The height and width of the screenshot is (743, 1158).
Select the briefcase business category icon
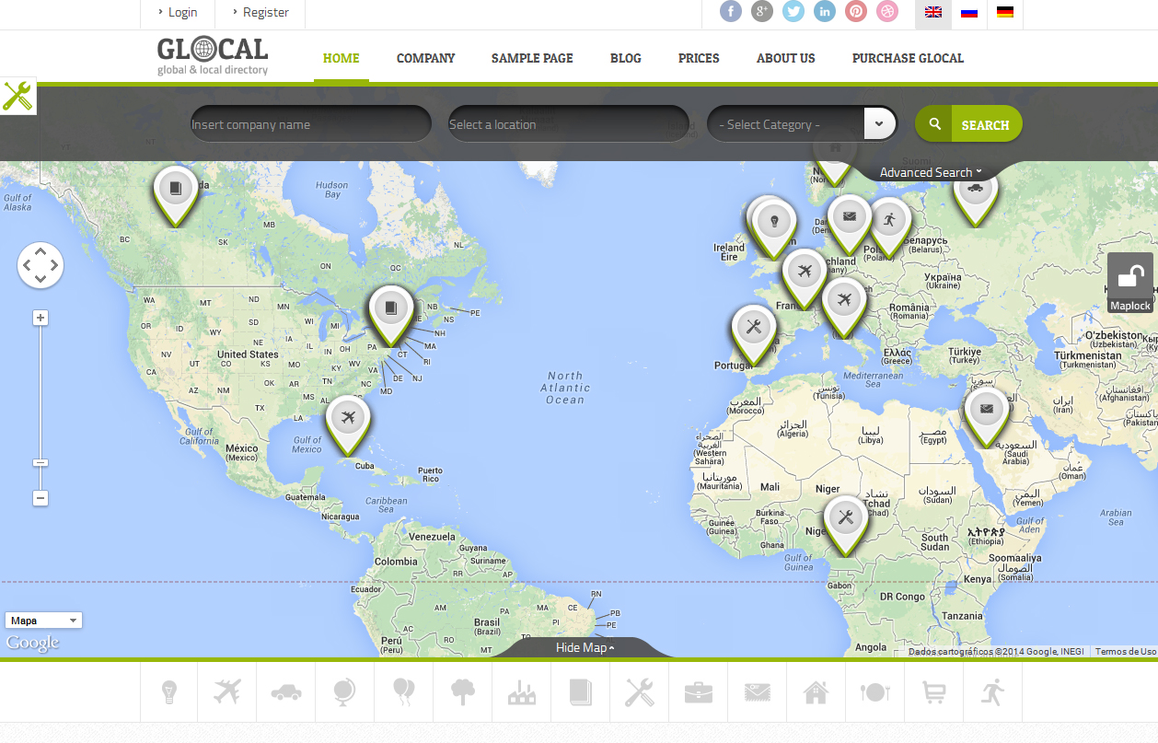699,692
